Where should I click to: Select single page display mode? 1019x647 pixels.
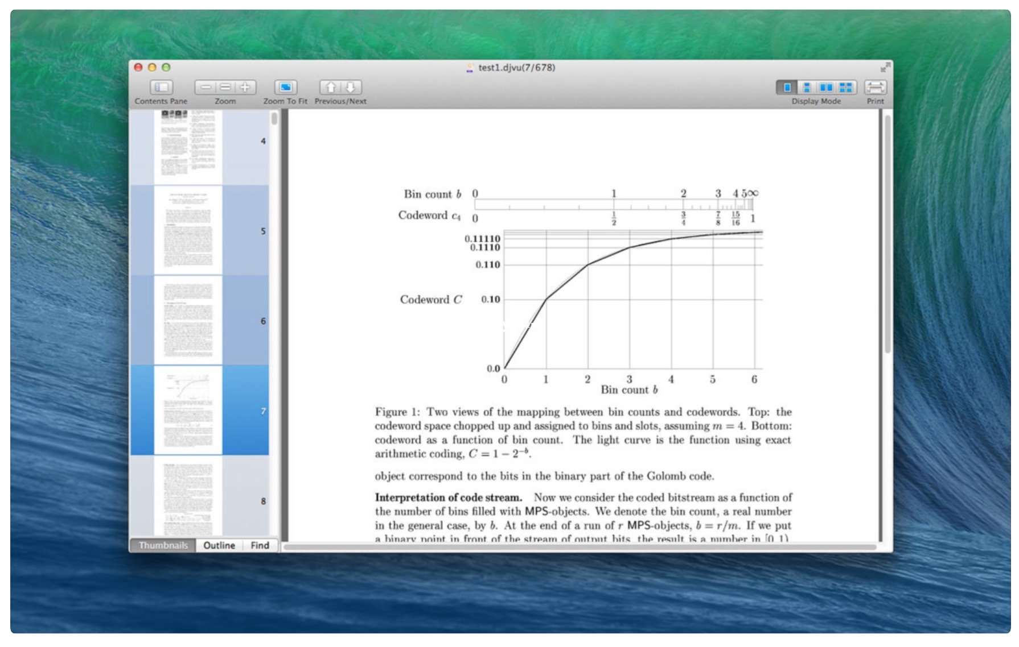coord(787,87)
